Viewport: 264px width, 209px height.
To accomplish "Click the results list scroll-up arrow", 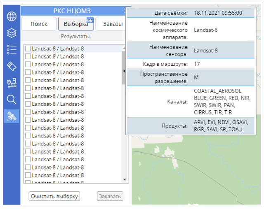I will [x=125, y=48].
